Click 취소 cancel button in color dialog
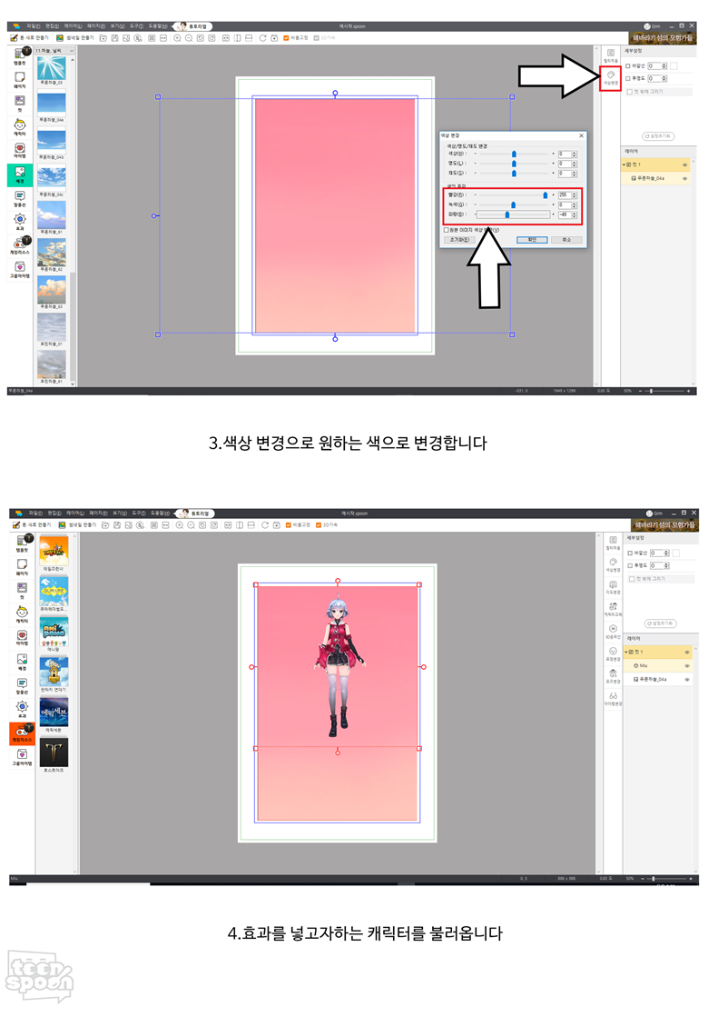The height and width of the screenshot is (1027, 708). point(566,240)
